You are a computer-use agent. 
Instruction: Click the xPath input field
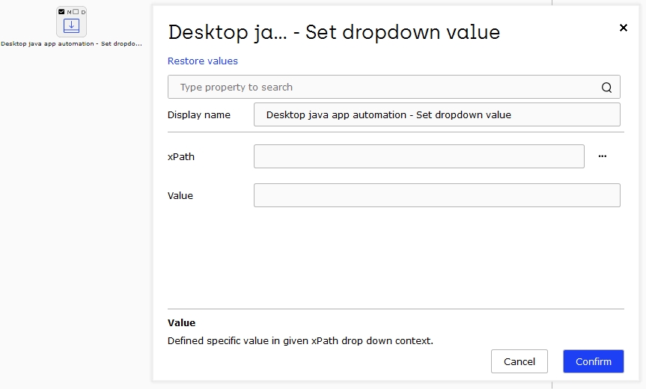(419, 156)
